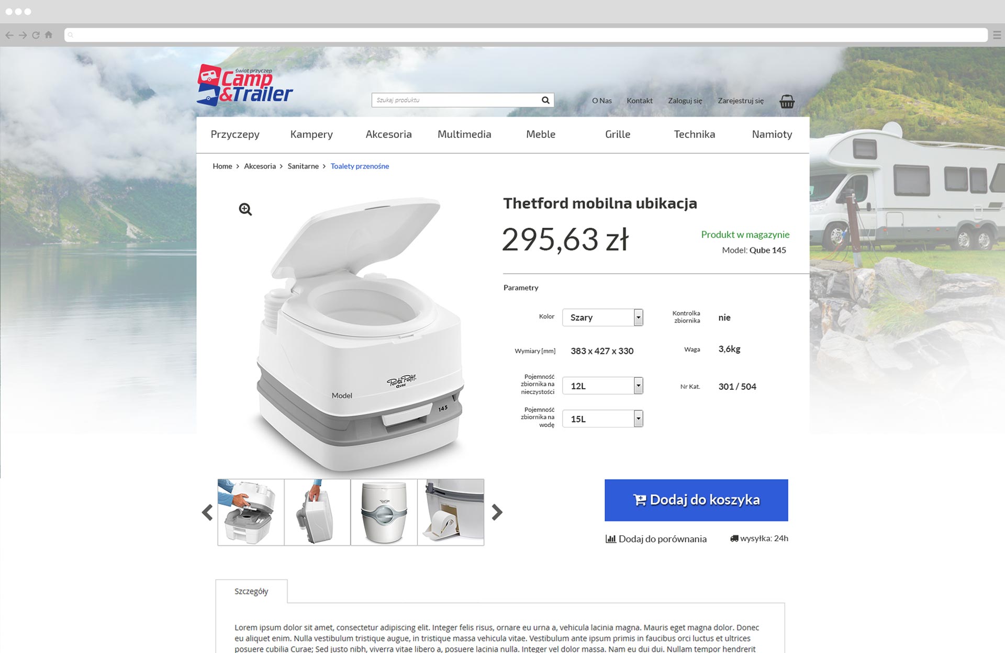1005x653 pixels.
Task: Go to Home in breadcrumb
Action: coord(222,166)
